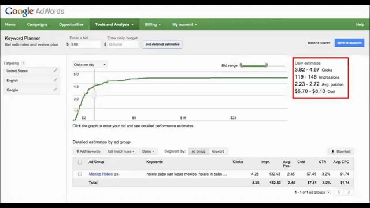Open Campaigns tab

point(37,25)
